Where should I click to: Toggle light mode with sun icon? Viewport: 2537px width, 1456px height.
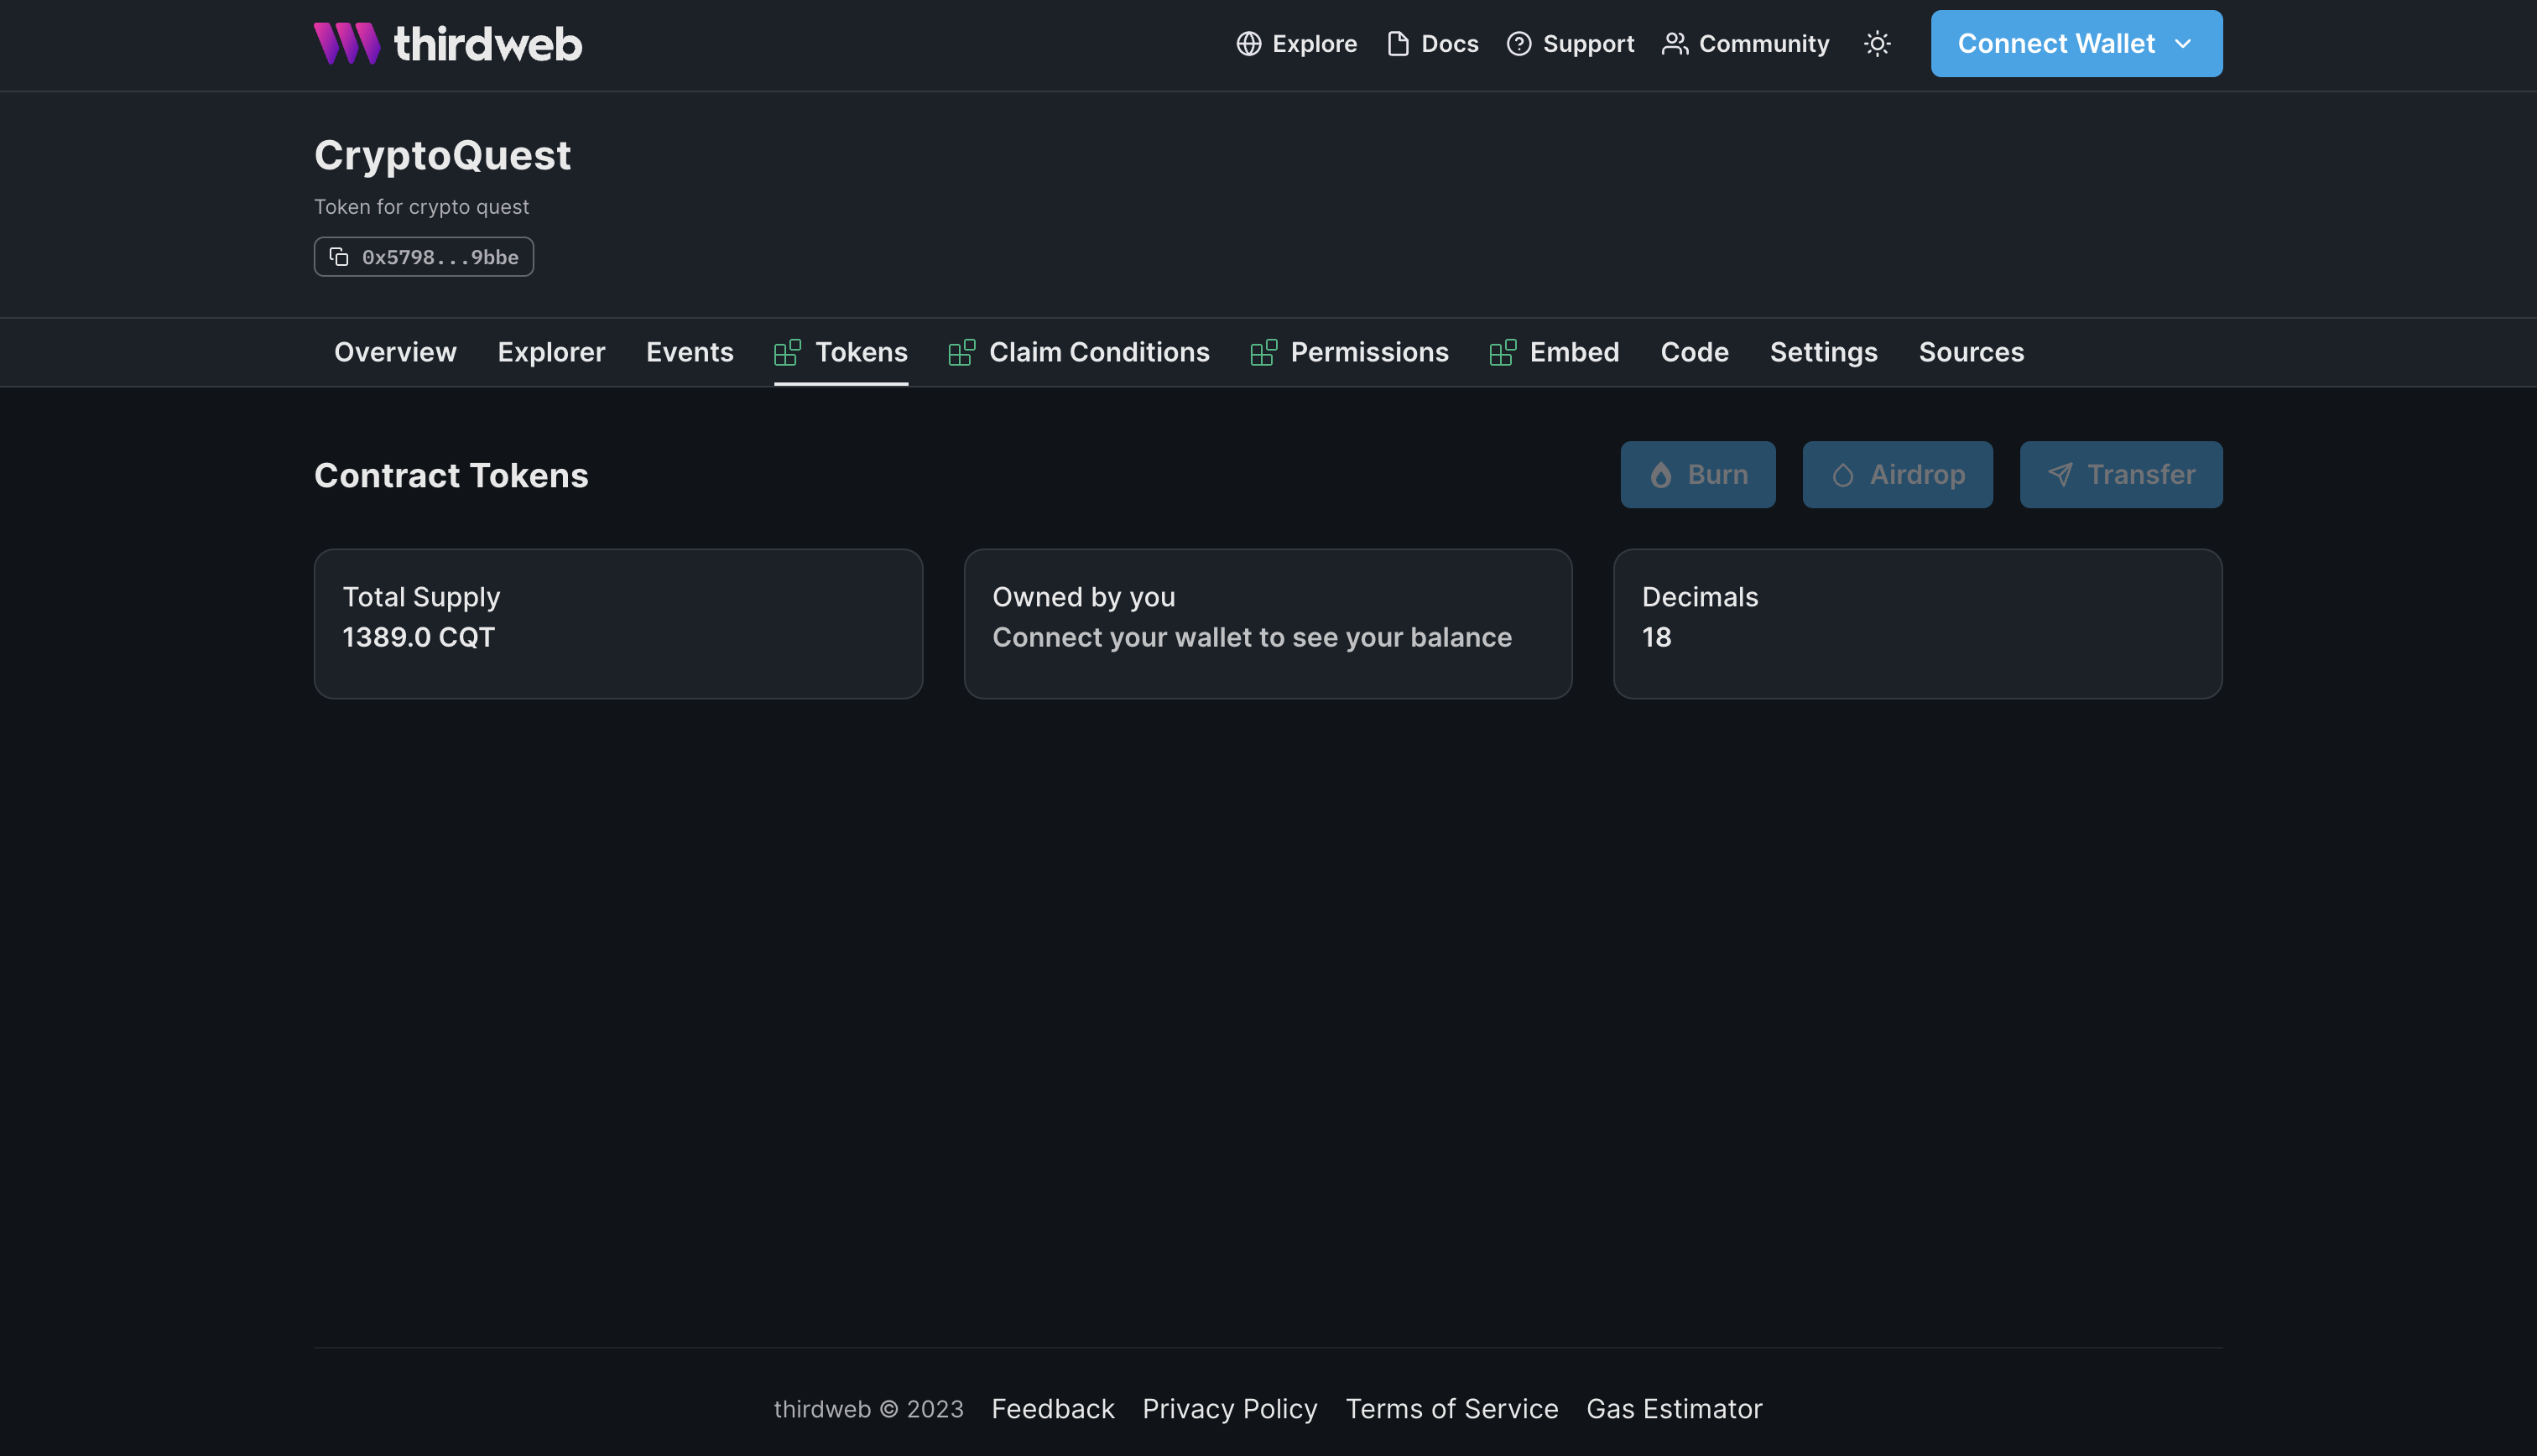coord(1877,44)
